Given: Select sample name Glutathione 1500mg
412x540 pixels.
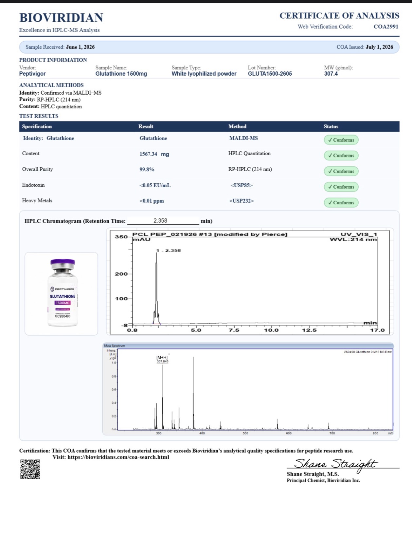Looking at the screenshot, I should click(121, 74).
